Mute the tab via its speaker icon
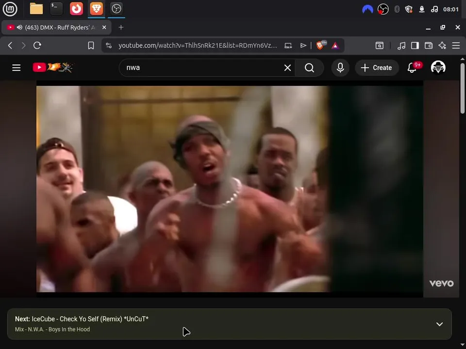The image size is (466, 349). [19, 27]
